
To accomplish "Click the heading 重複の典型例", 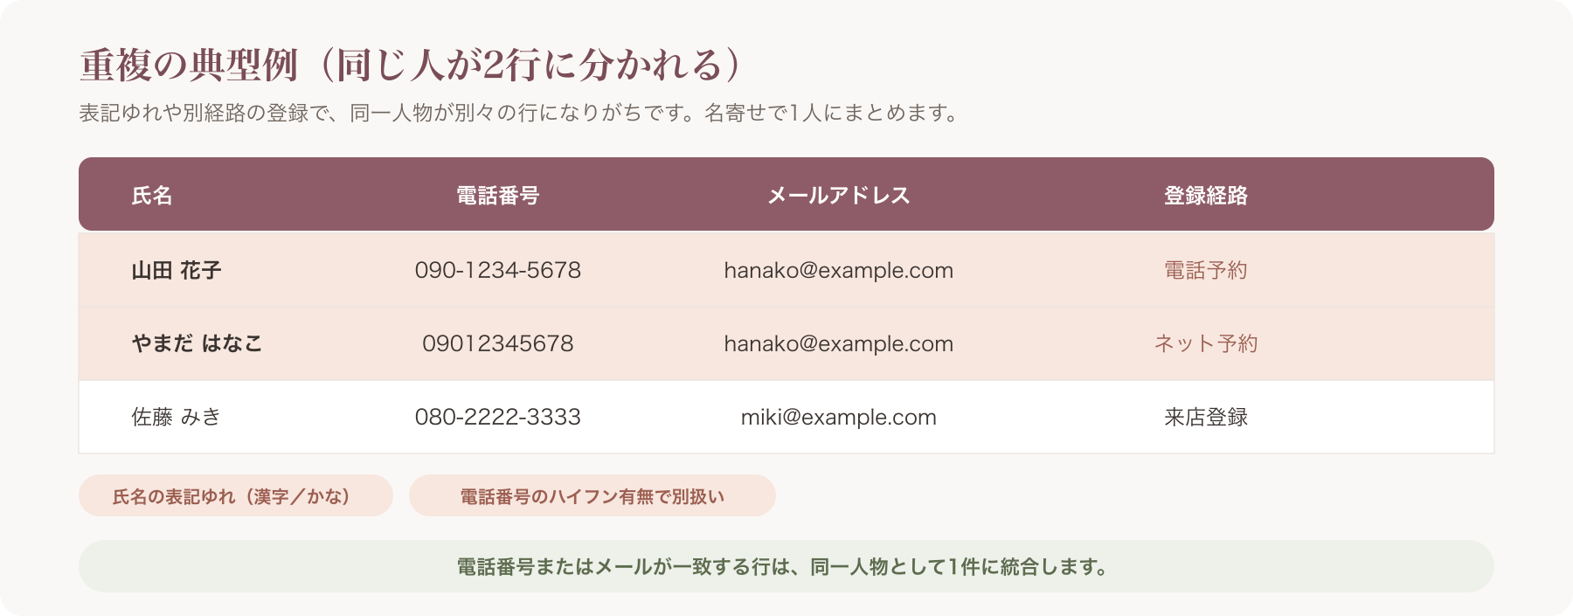I will click(x=189, y=66).
